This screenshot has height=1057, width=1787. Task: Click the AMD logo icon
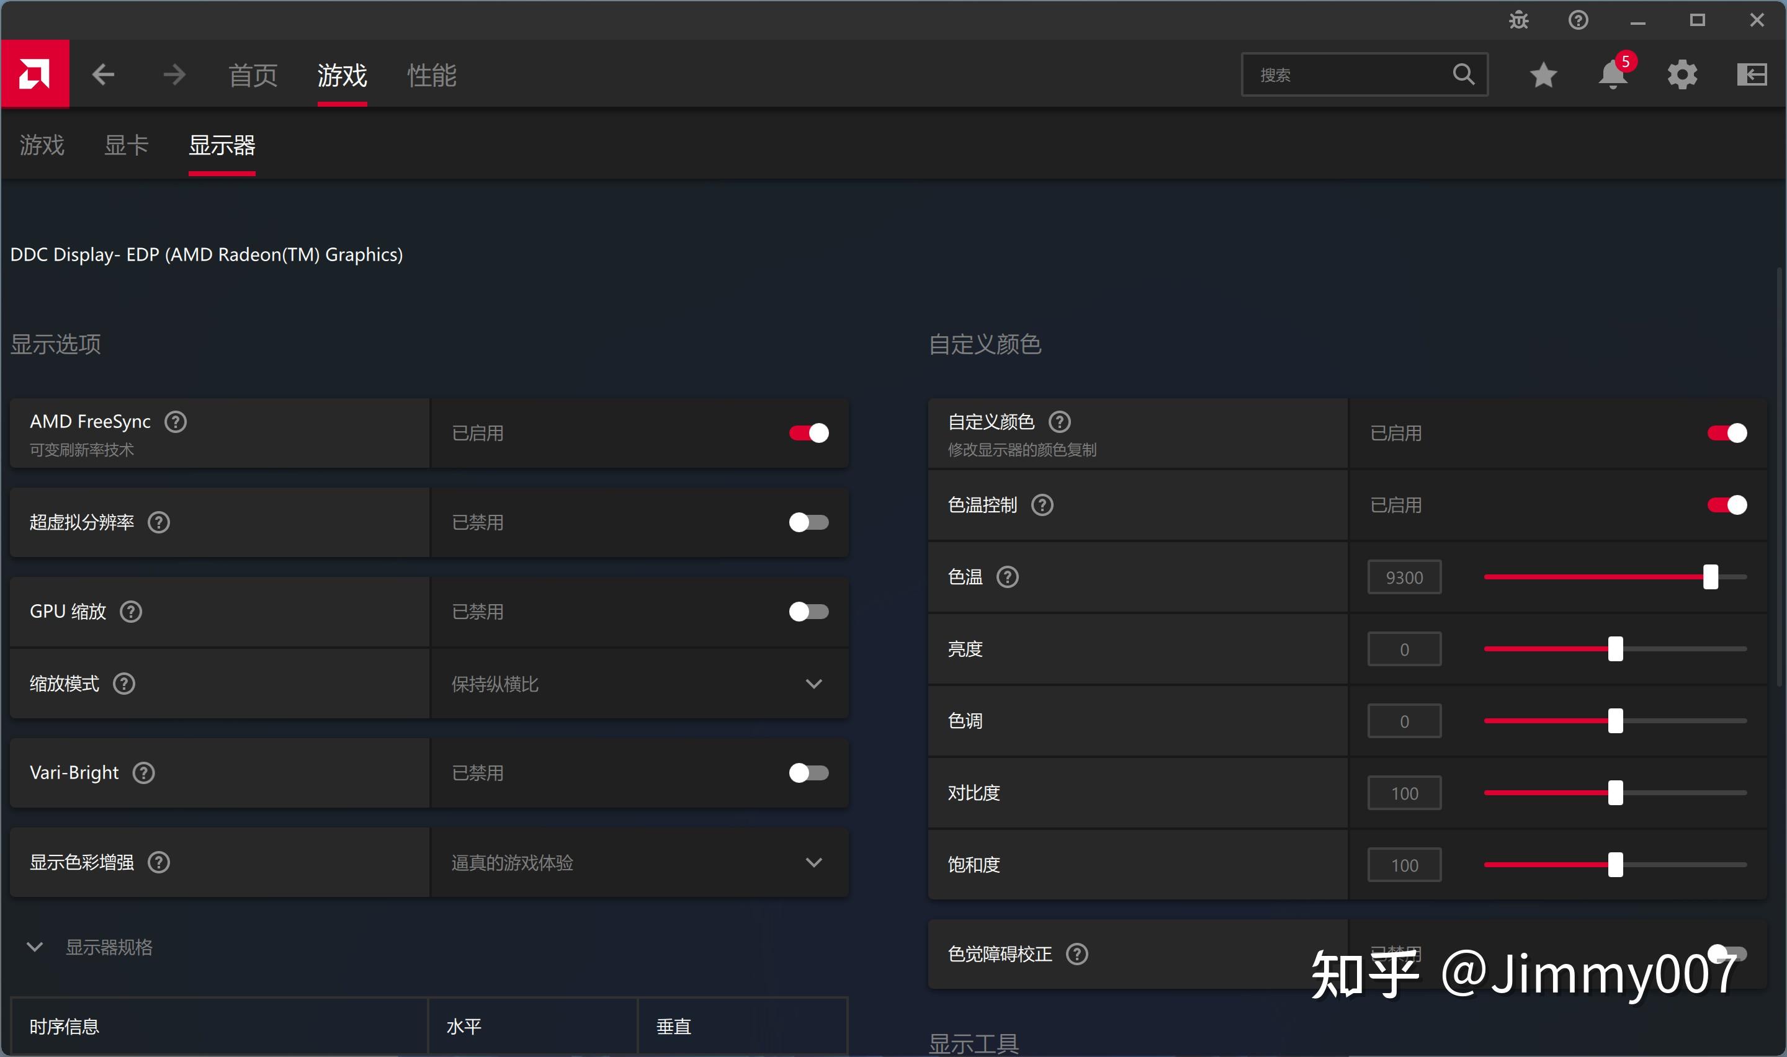point(35,74)
